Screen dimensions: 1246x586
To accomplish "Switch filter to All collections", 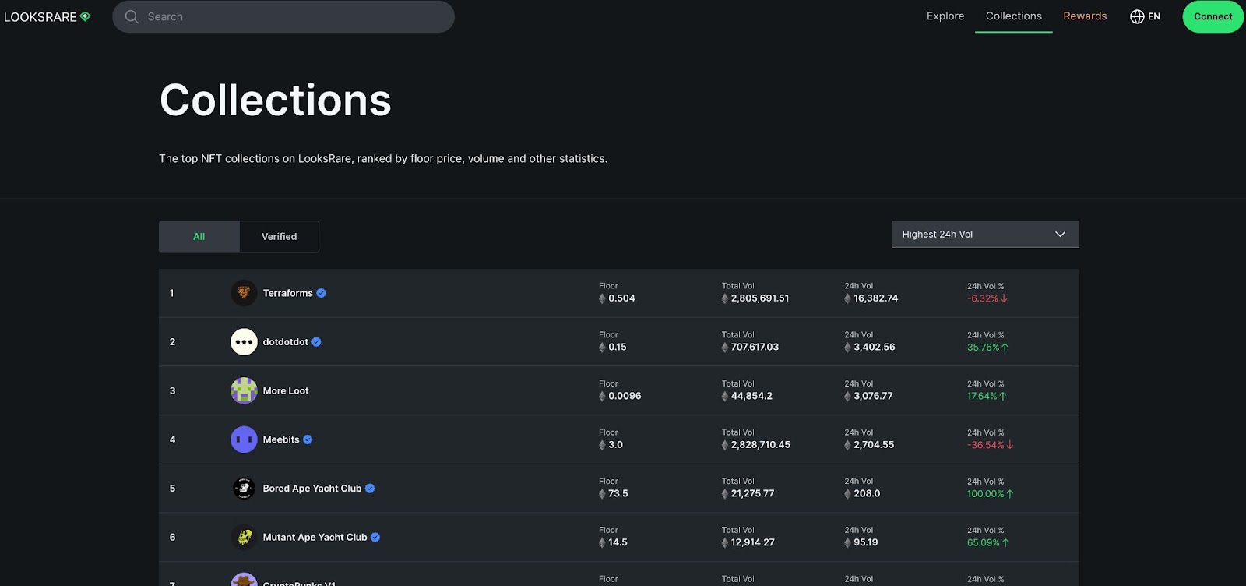I will point(199,237).
